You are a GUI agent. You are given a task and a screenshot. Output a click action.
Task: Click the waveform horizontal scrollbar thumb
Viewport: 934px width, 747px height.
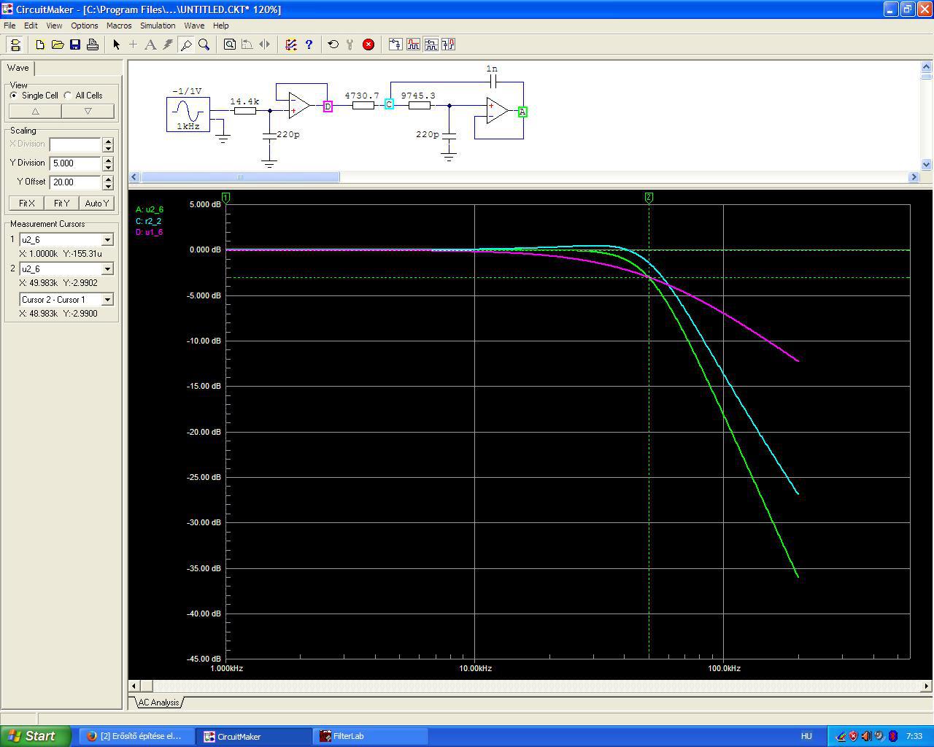point(146,686)
